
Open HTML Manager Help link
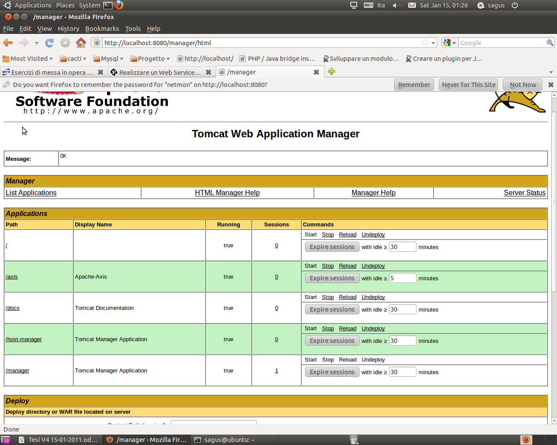[227, 193]
